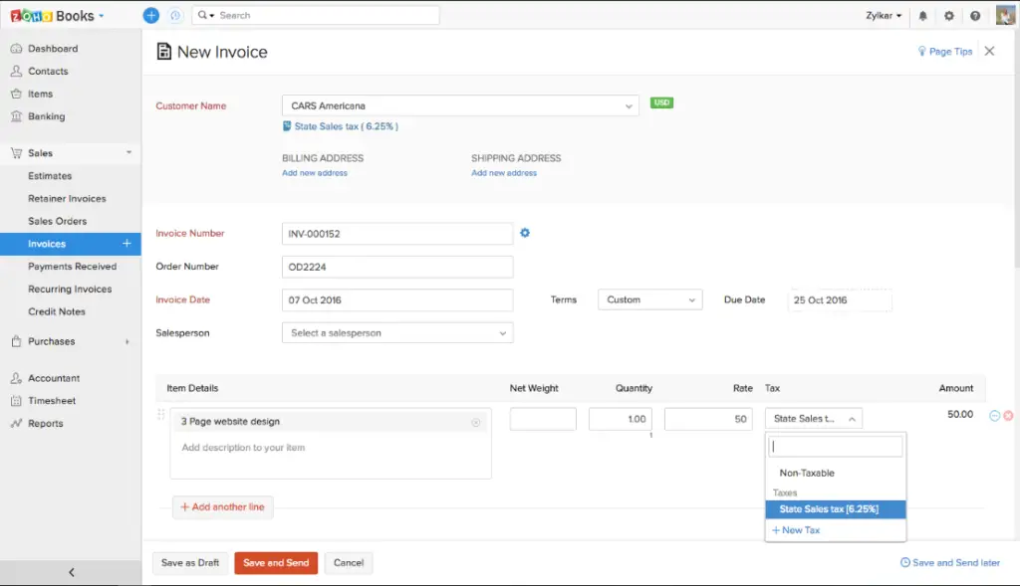The image size is (1020, 586).
Task: Click the tax search box in dropdown
Action: point(836,447)
